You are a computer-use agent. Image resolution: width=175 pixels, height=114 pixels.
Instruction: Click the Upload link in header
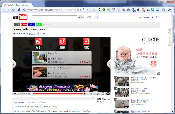[x=97, y=17]
